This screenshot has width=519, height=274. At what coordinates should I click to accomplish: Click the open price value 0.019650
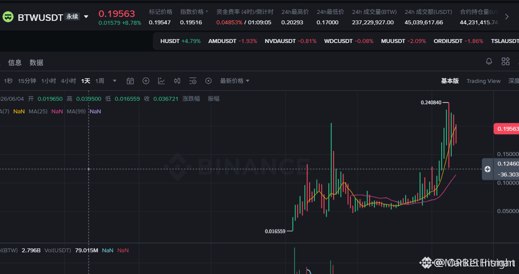50,99
